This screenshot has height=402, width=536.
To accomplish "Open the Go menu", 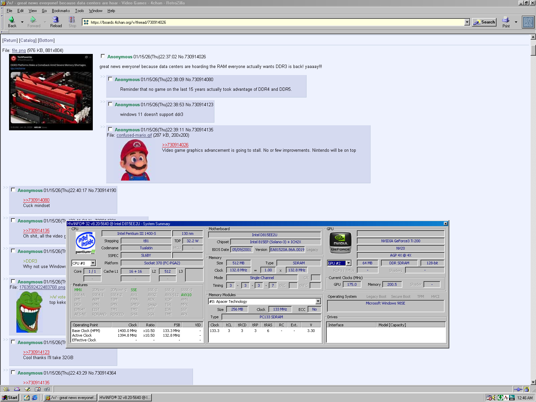I will (44, 11).
